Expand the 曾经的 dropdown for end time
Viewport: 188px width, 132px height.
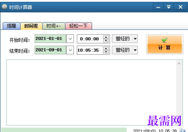(x=125, y=50)
